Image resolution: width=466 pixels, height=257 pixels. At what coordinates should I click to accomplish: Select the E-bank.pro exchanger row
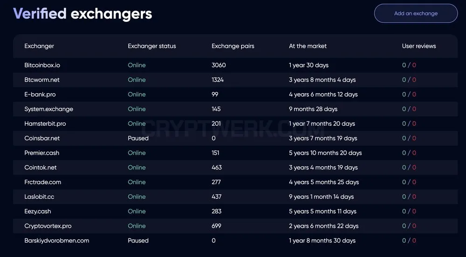click(235, 95)
